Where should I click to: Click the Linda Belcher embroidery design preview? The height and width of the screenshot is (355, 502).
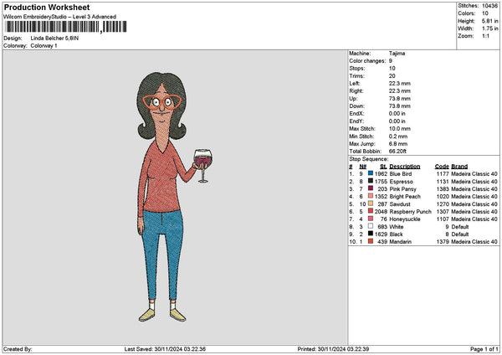(173, 197)
